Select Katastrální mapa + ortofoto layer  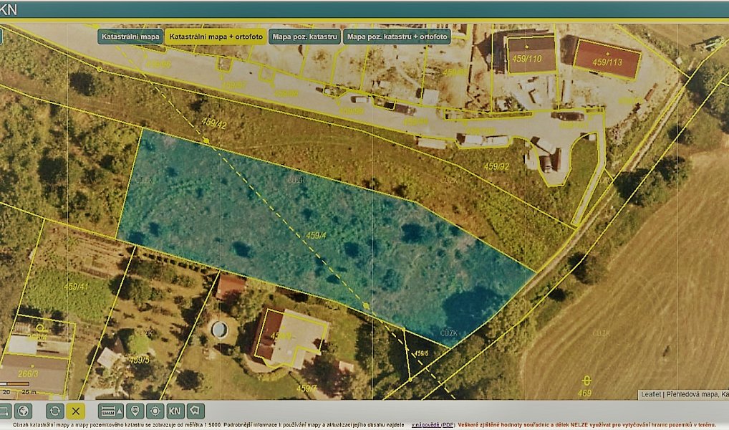[216, 37]
